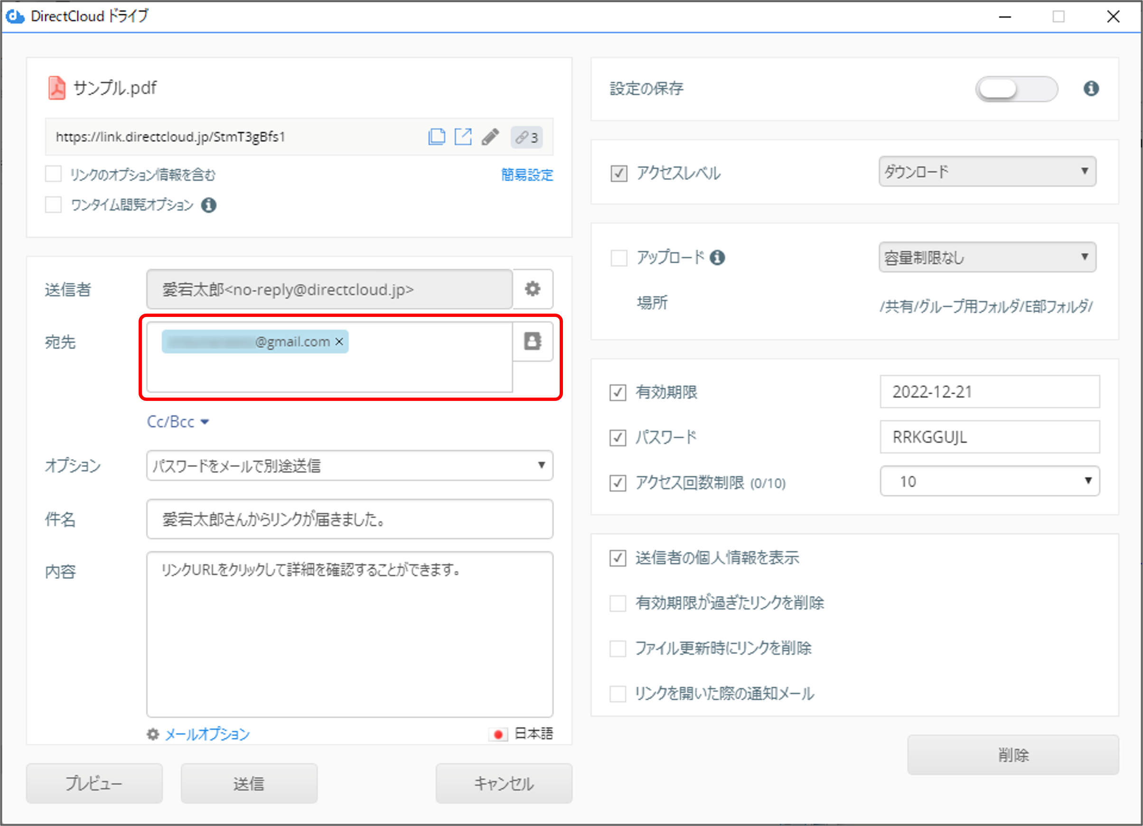Screen dimensions: 1143x826
Task: Expand the Cc/Bcc section
Action: (x=178, y=422)
